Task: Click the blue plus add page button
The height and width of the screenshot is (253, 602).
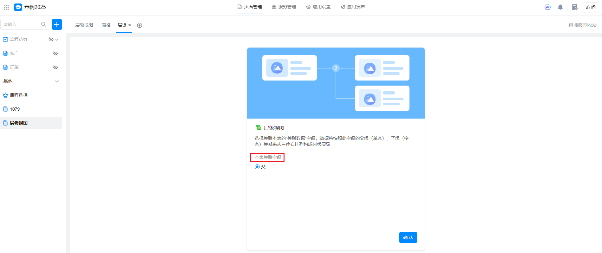Action: [x=57, y=24]
